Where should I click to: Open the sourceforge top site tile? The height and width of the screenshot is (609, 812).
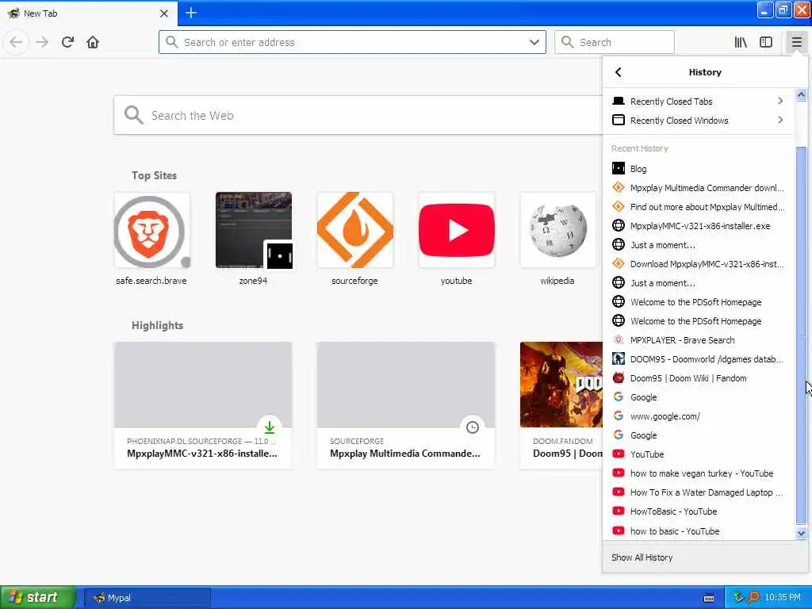tap(354, 239)
